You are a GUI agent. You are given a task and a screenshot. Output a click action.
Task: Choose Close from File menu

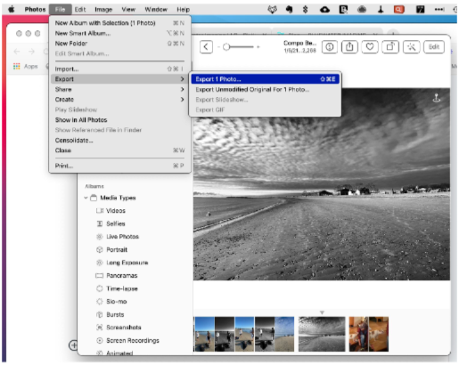(x=119, y=150)
